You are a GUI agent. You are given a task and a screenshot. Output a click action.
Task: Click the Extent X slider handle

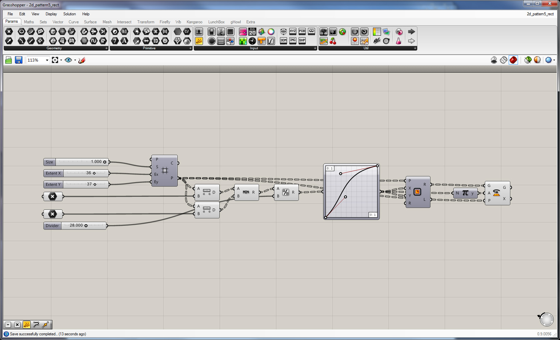[94, 173]
